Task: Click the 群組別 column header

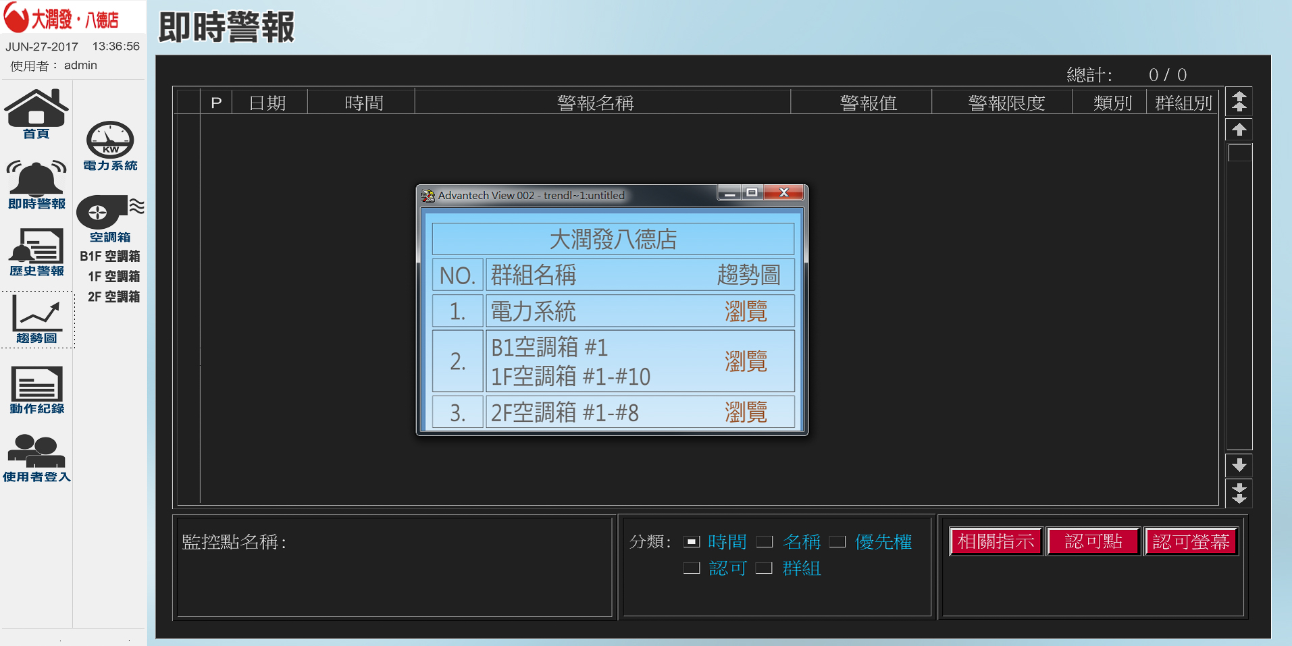Action: coord(1183,103)
